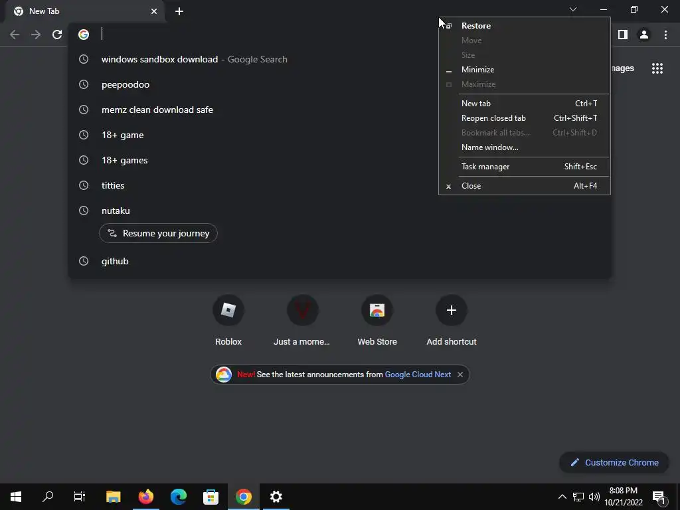Click the network tray icon
Viewport: 680px width, 510px height.
(578, 497)
